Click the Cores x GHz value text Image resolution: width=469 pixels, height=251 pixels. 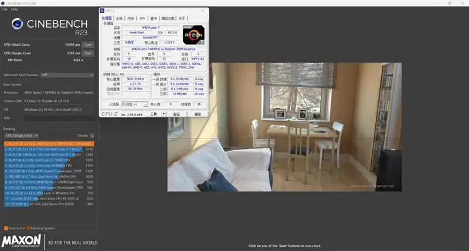[x=47, y=101]
